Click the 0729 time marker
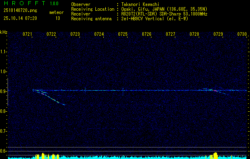 point(218,34)
